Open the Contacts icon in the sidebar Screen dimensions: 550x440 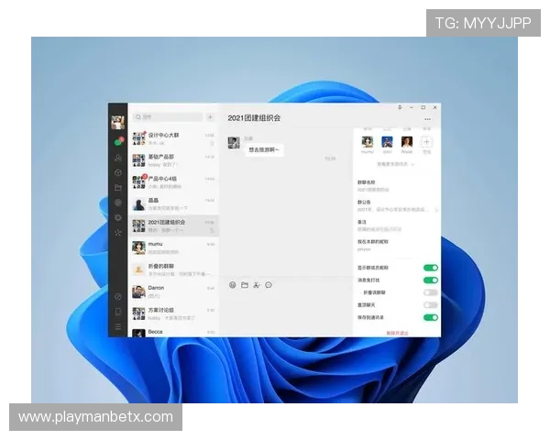118,158
